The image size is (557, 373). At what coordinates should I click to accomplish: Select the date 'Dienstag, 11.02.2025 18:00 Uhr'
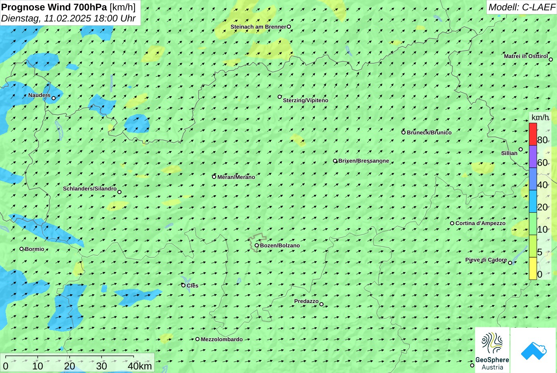pyautogui.click(x=68, y=18)
